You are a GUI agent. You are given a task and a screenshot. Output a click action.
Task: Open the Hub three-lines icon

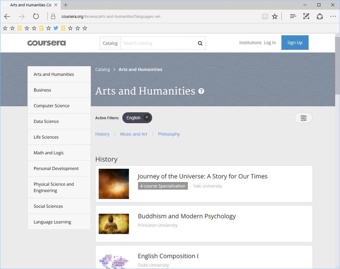(x=293, y=17)
